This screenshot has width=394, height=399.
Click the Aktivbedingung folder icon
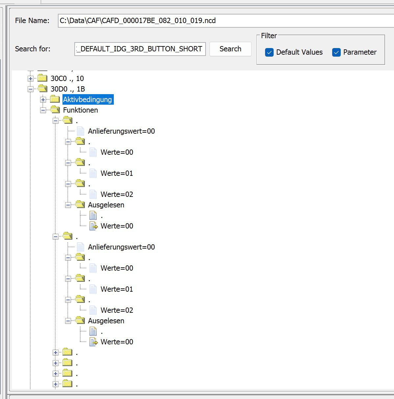click(55, 99)
